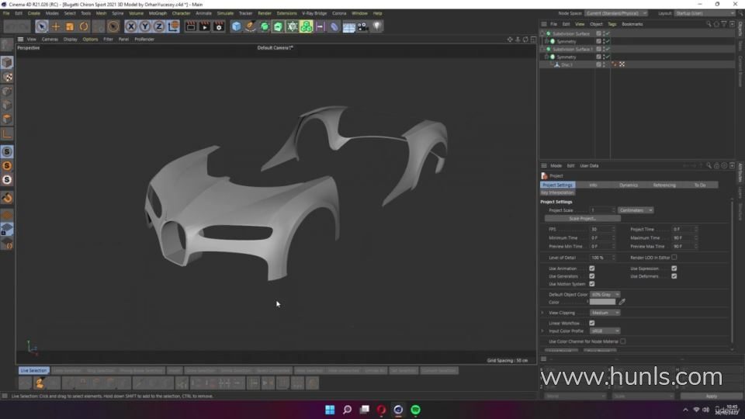Open search in Object Manager
This screenshot has height=419, width=745.
click(709, 24)
